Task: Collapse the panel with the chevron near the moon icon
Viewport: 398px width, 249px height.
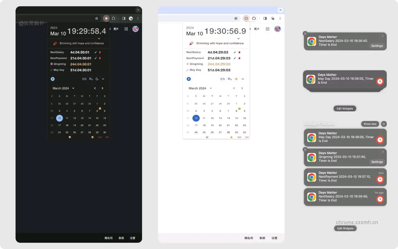Action: tap(103, 79)
